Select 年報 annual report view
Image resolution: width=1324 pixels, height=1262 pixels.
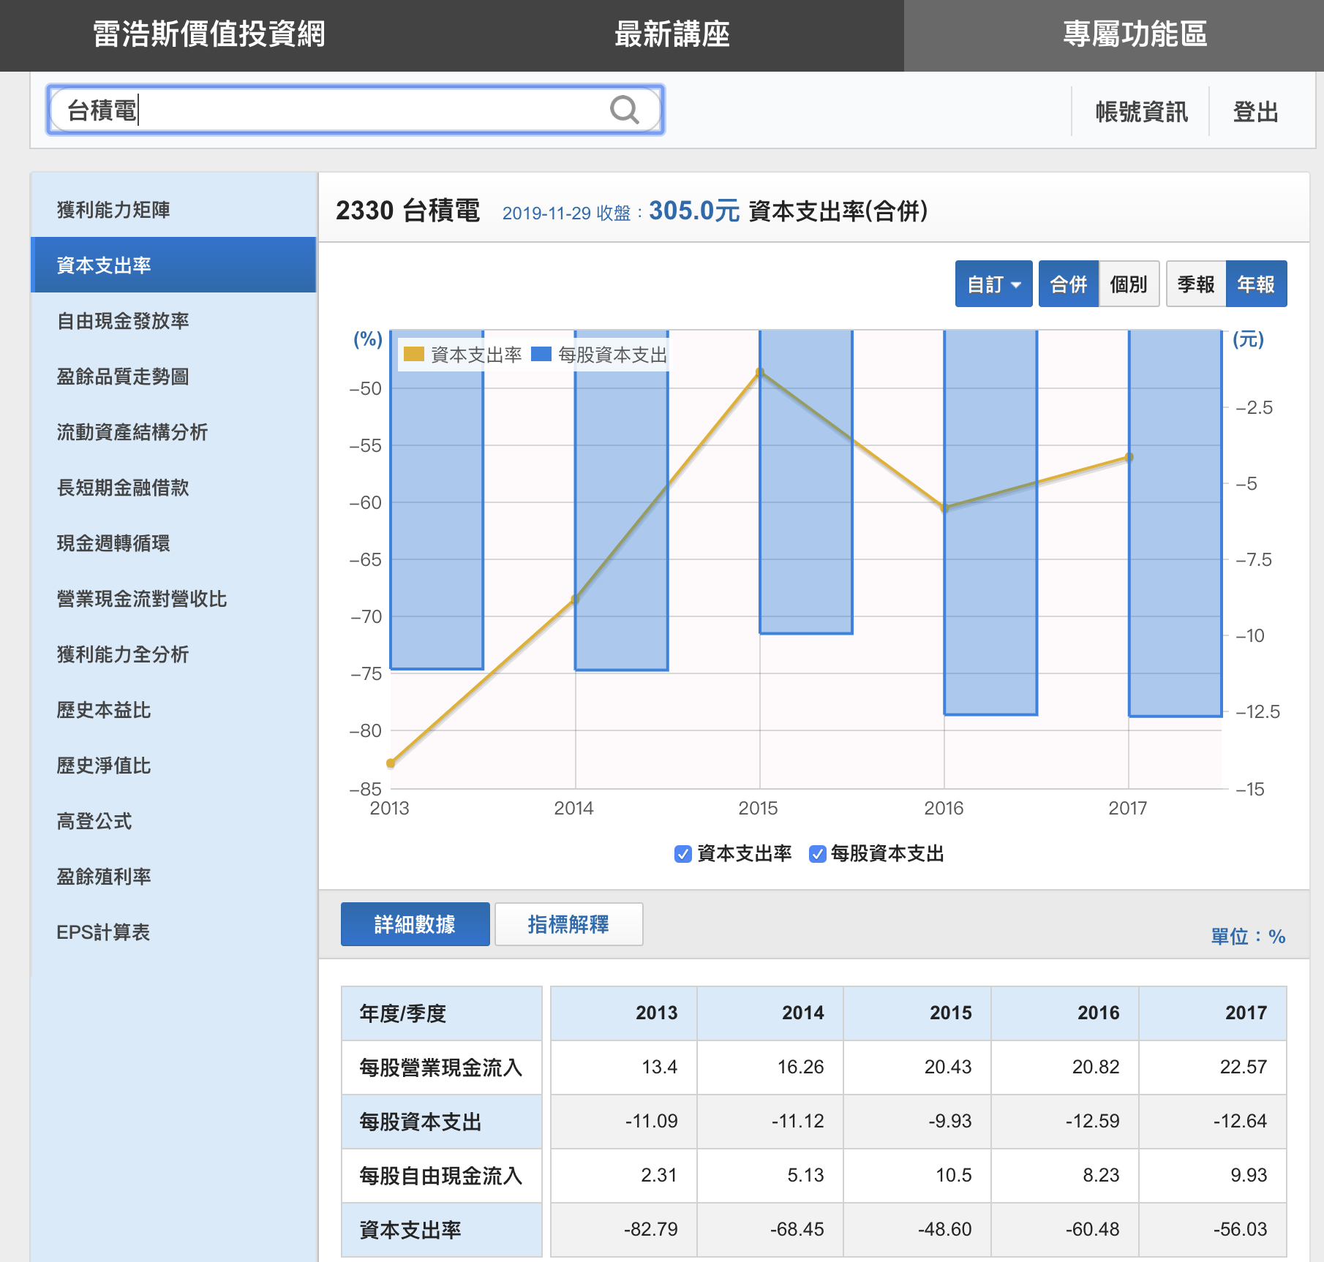pos(1256,284)
